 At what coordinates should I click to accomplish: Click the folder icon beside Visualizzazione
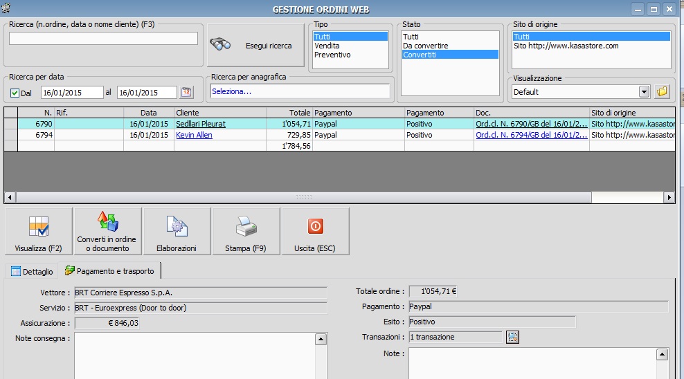tap(662, 91)
